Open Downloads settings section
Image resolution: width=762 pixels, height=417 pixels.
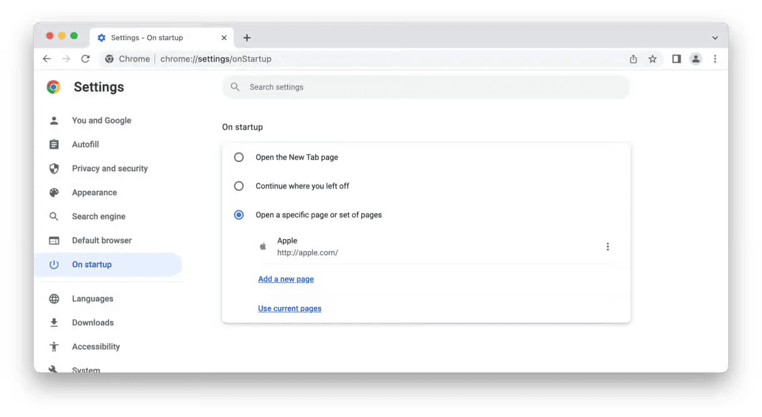(93, 322)
